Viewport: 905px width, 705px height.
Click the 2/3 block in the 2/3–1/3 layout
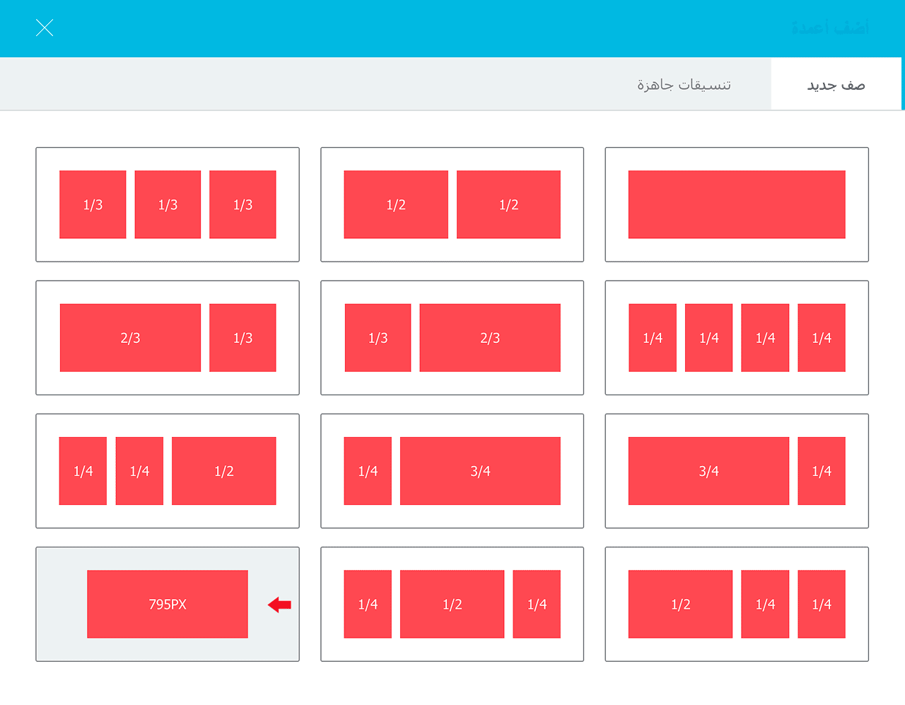pos(130,338)
